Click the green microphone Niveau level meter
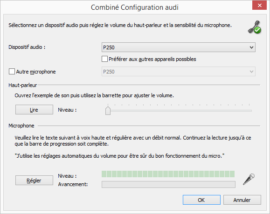Screen dimensions: 270x214 (x=168, y=174)
